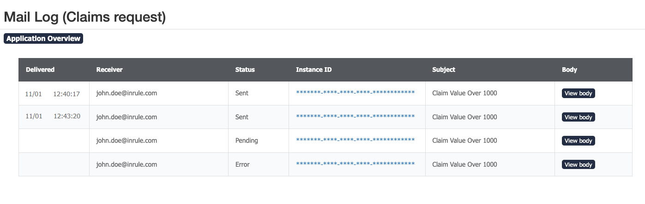The height and width of the screenshot is (204, 645).
Task: Open the Application Overview button
Action: [43, 39]
